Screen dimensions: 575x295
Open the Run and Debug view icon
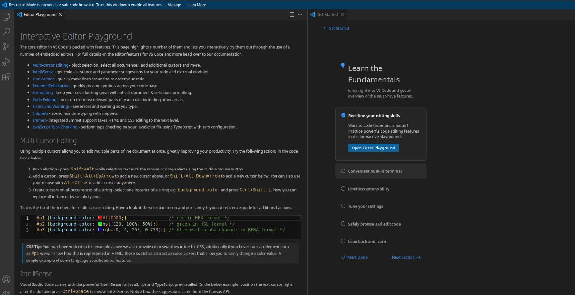tap(6, 61)
